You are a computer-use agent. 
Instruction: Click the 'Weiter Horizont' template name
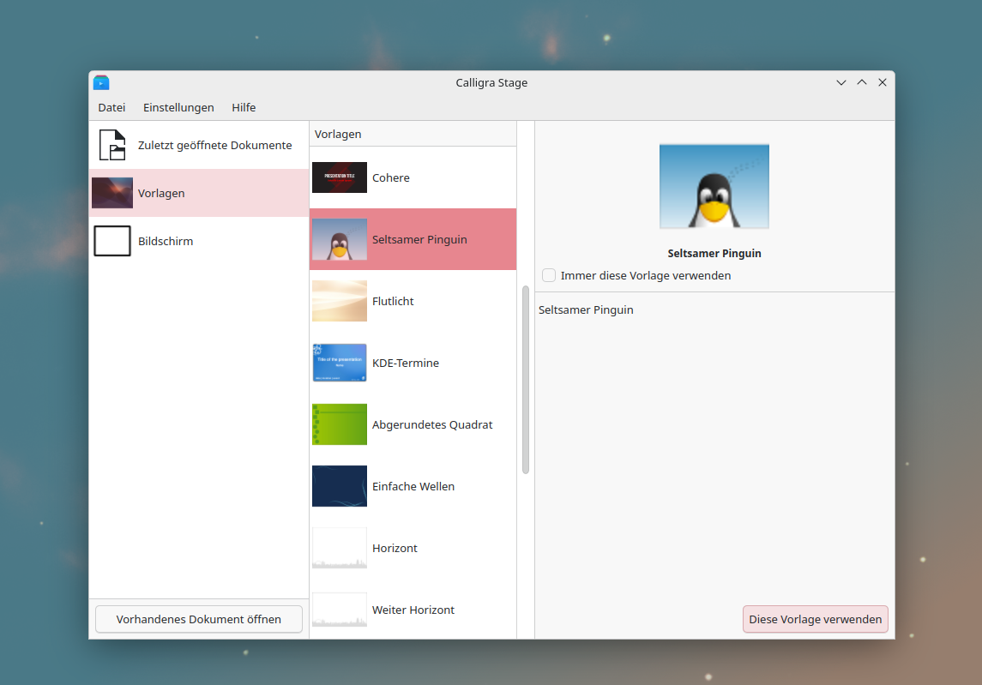point(413,610)
